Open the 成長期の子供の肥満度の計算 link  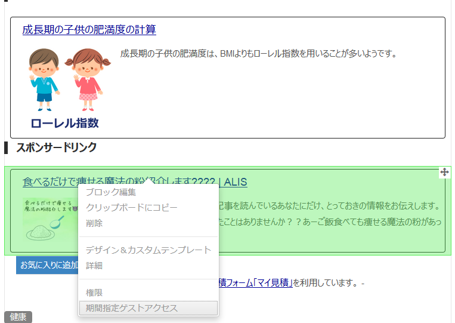click(x=89, y=30)
